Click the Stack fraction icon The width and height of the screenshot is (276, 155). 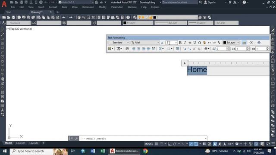click(219, 43)
